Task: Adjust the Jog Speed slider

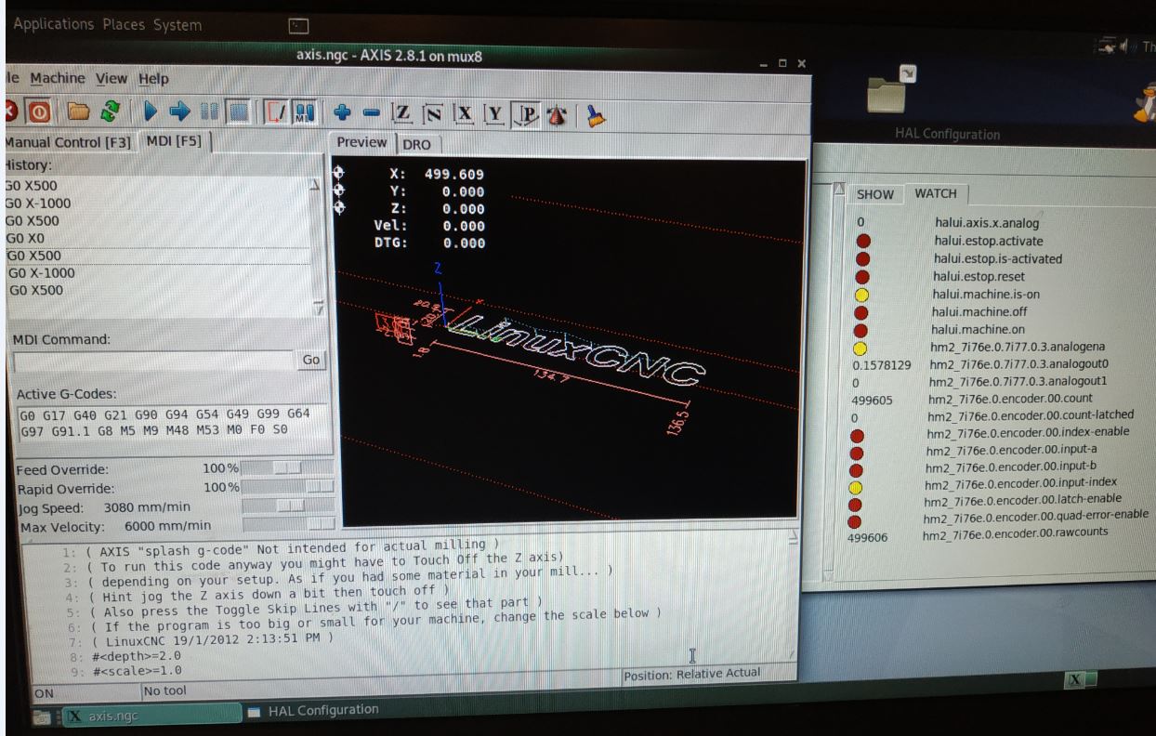Action: [x=287, y=506]
